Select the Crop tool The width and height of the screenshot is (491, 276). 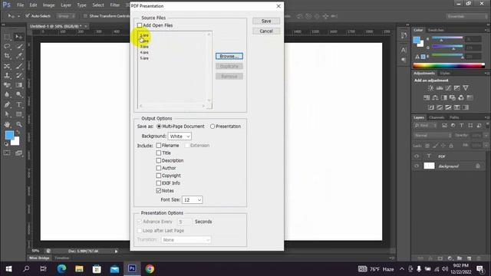(x=7, y=56)
